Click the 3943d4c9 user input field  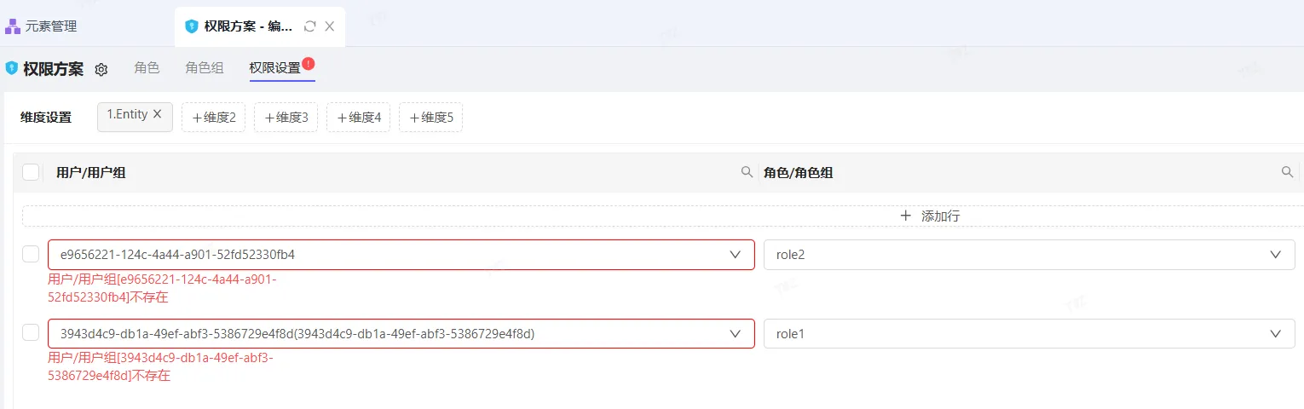[x=384, y=334]
